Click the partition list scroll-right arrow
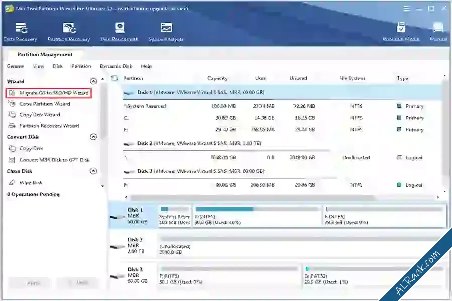This screenshot has width=452, height=301. pos(438,197)
